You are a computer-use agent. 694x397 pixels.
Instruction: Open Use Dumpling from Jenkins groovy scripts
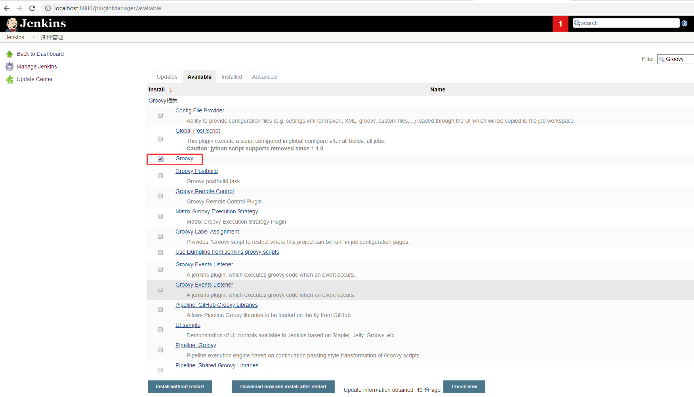coord(227,252)
